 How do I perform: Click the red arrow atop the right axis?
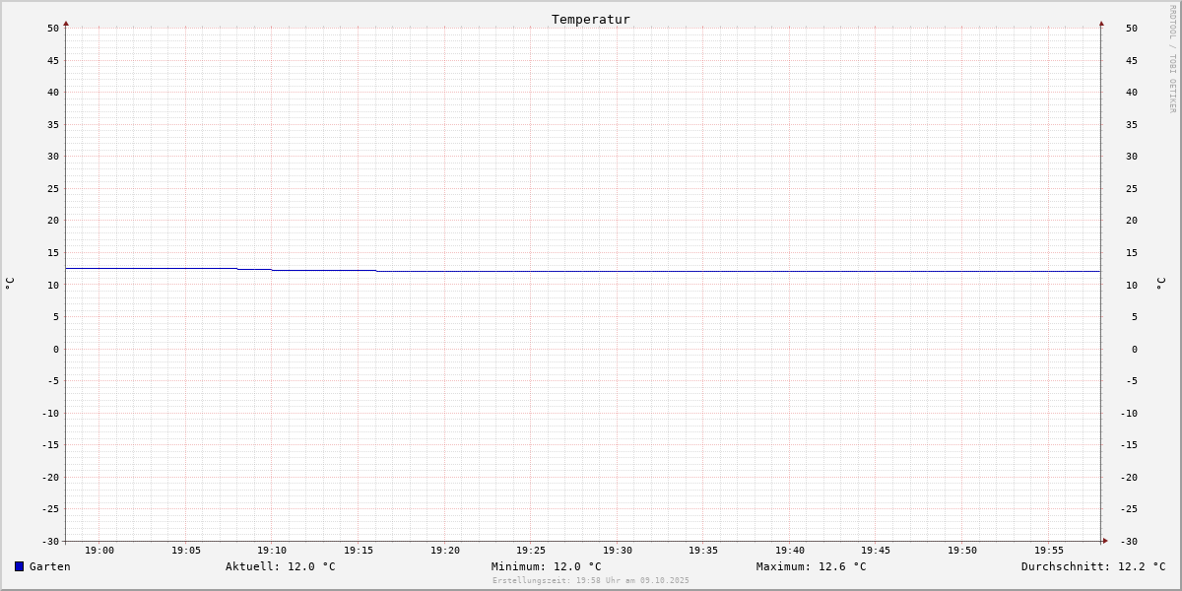pyautogui.click(x=1101, y=23)
